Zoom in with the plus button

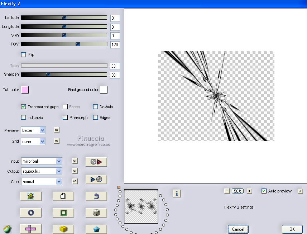click(249, 191)
